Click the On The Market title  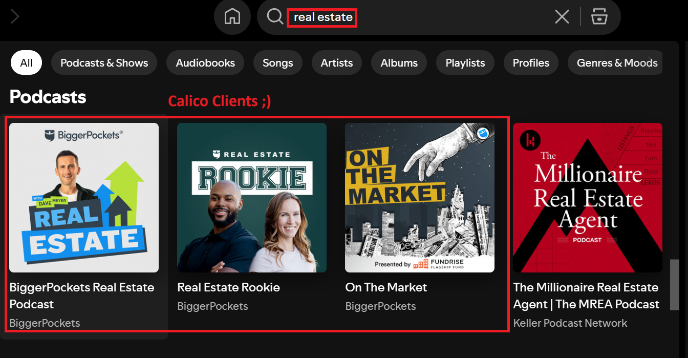(386, 287)
